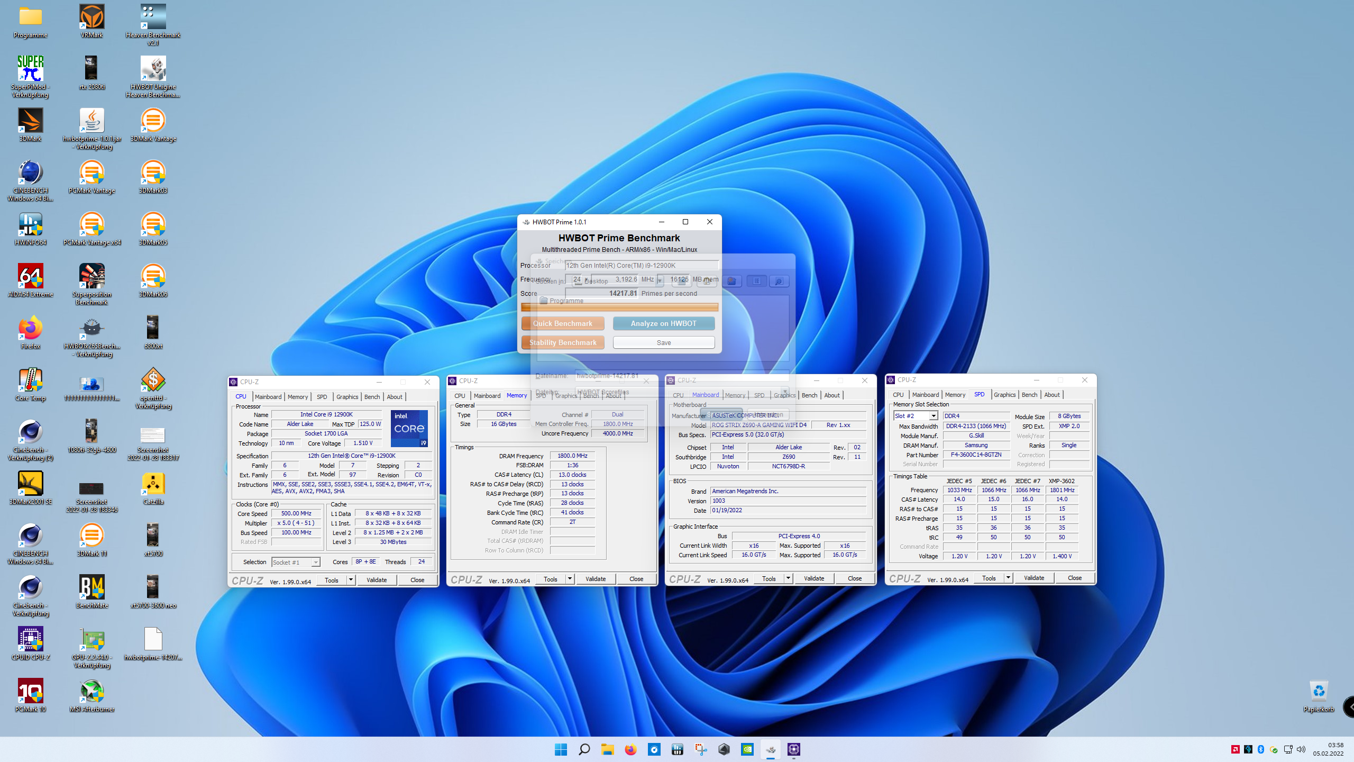The image size is (1354, 762).
Task: Start the Stability Benchmark
Action: [x=563, y=342]
